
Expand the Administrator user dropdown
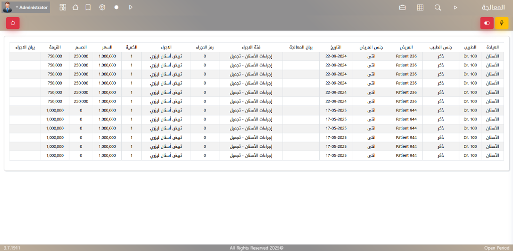click(32, 7)
